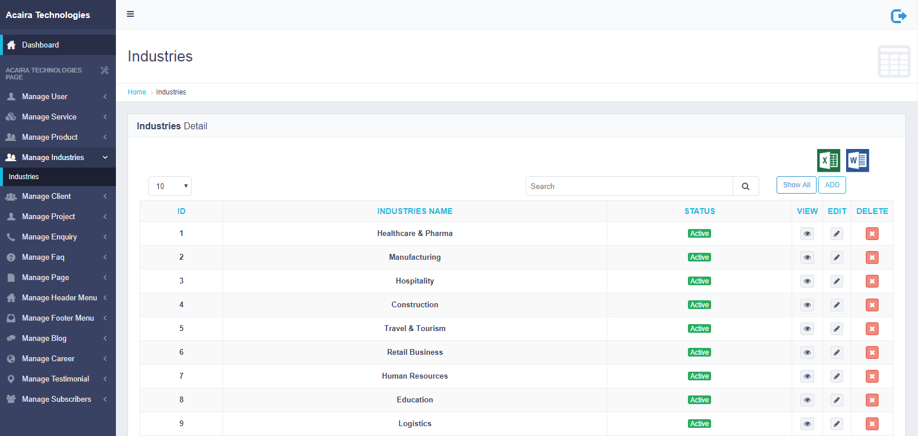Export the table to Excel
Image resolution: width=918 pixels, height=436 pixels.
(x=828, y=161)
